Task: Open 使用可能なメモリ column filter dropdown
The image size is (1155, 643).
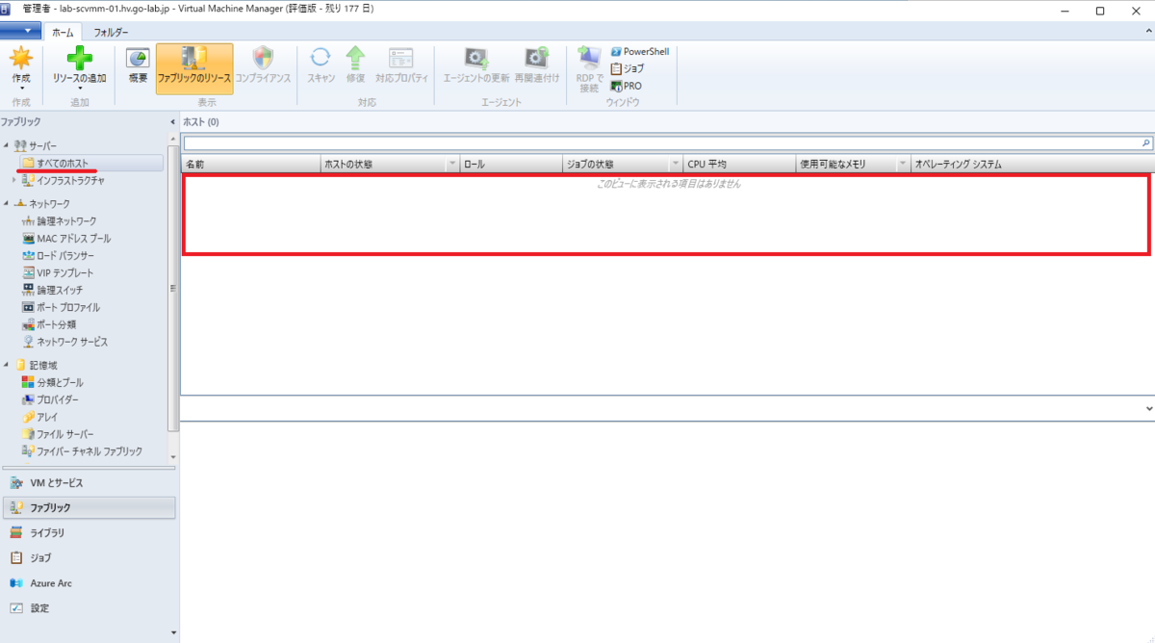Action: pyautogui.click(x=903, y=165)
